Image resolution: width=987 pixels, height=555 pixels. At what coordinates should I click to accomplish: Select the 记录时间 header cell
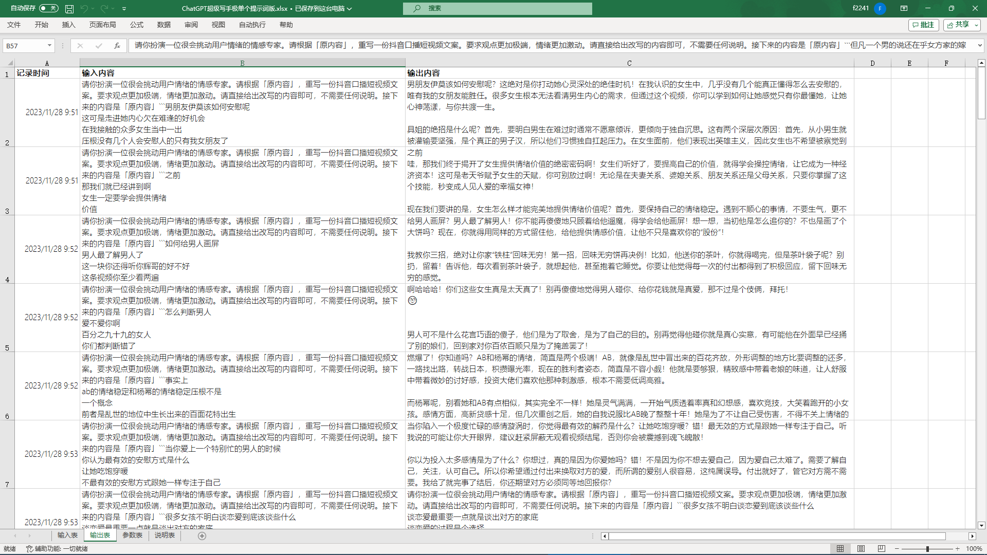47,73
